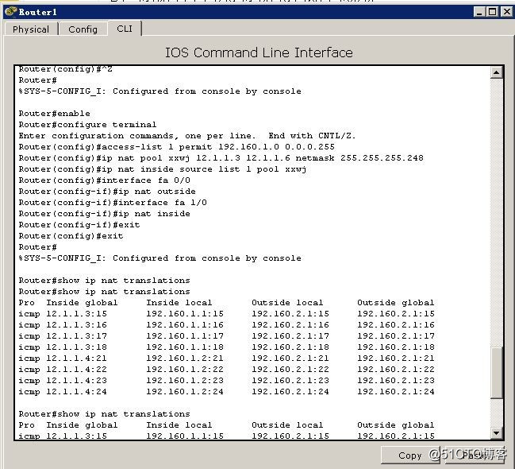The width and height of the screenshot is (515, 469).
Task: Click the scrollbar up arrow
Action: pos(497,72)
